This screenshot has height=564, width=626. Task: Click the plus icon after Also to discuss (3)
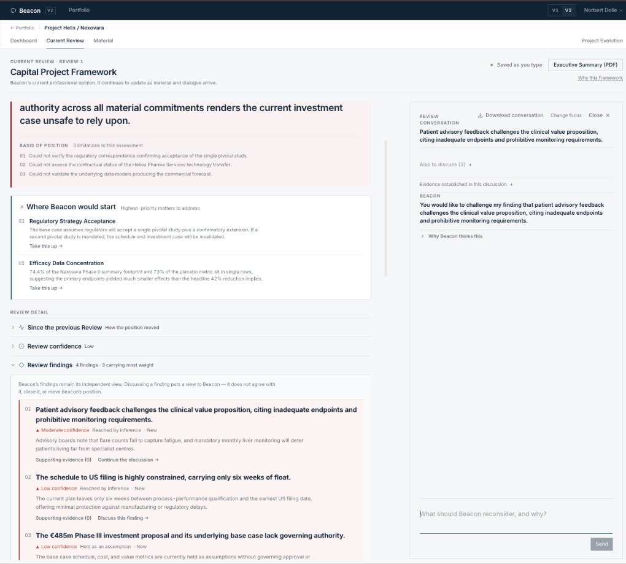(470, 164)
